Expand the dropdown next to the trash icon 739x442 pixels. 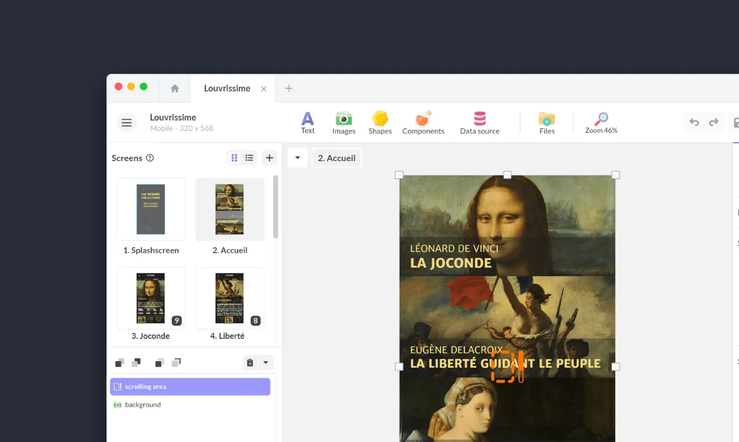265,363
